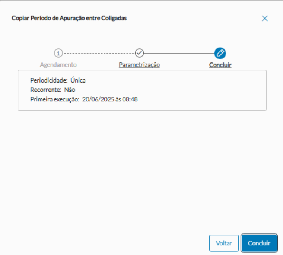The image size is (283, 255).
Task: Click the dialog title Copiar Período de Apuração
Action: point(69,18)
